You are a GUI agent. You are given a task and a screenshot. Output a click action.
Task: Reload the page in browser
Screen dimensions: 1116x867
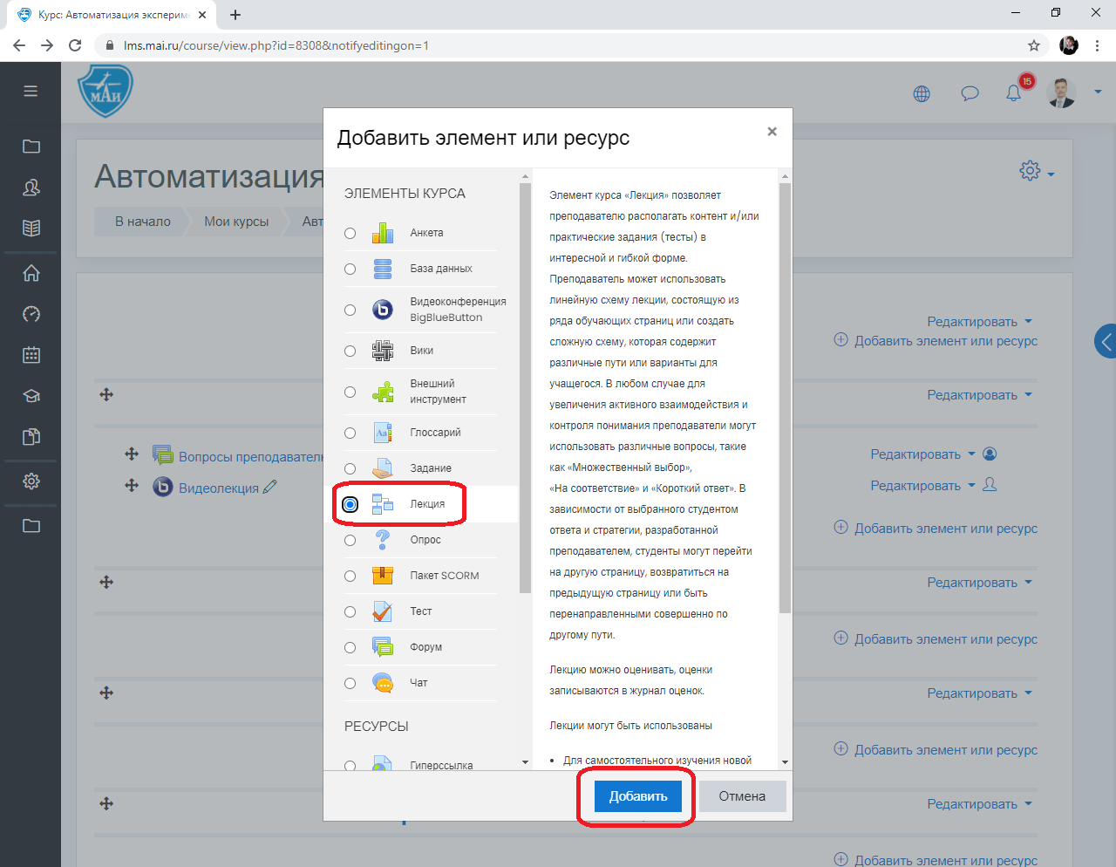coord(75,45)
